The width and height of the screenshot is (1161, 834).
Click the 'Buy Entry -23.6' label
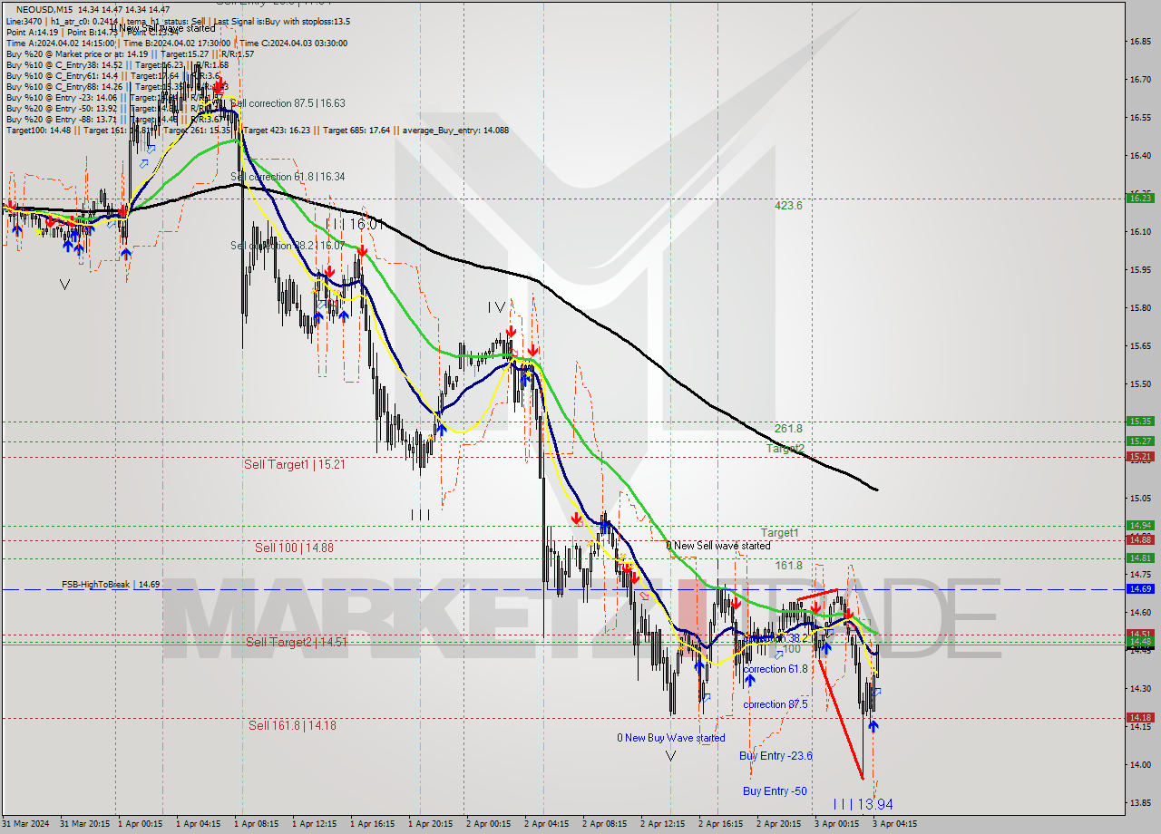coord(776,756)
